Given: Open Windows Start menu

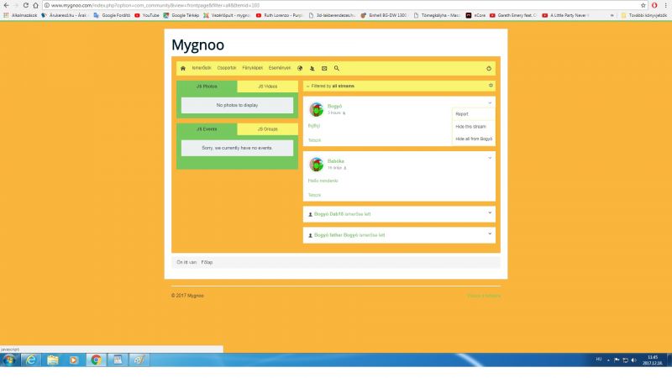Looking at the screenshot, I should 9,360.
